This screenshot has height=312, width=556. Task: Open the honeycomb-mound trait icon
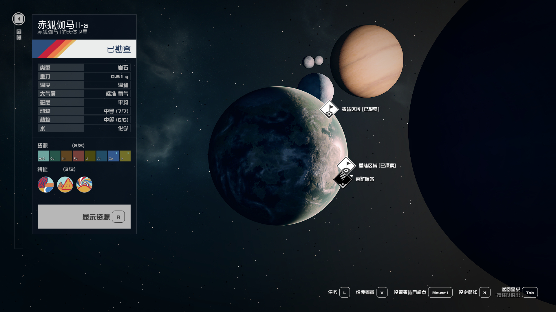point(65,185)
